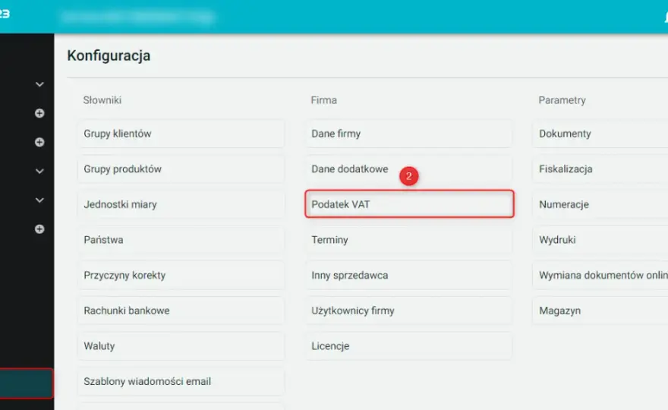Open Szablony wiadomości email
Image resolution: width=668 pixels, height=410 pixels.
[x=181, y=381]
